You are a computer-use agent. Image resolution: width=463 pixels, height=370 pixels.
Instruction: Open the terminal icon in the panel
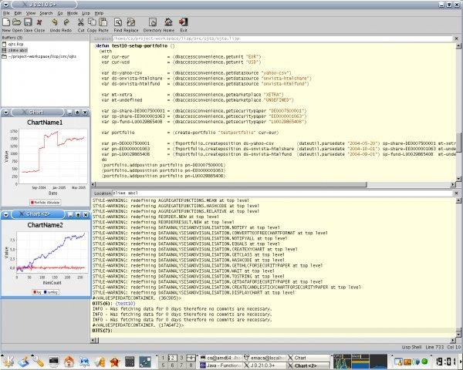coord(54,362)
